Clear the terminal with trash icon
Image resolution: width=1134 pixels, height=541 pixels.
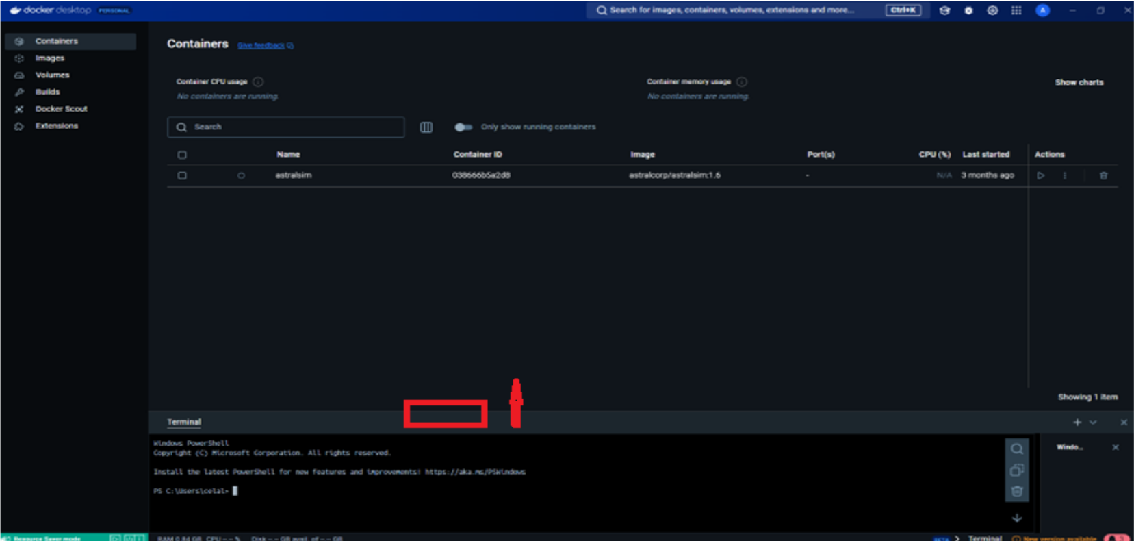click(1017, 491)
